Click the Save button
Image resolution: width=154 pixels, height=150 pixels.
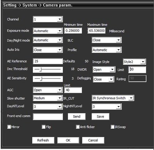click(x=100, y=116)
